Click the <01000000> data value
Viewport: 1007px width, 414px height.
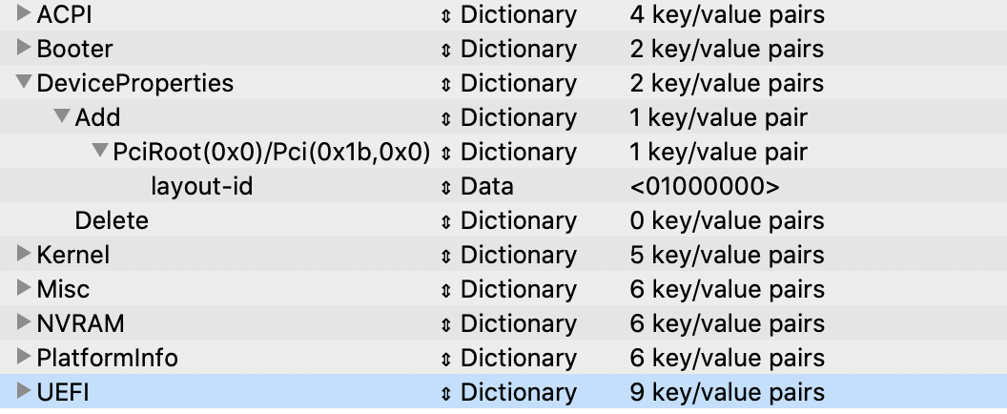point(705,186)
